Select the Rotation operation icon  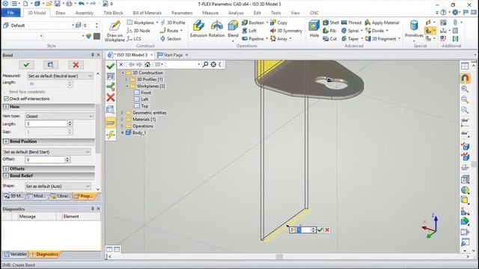pyautogui.click(x=216, y=29)
